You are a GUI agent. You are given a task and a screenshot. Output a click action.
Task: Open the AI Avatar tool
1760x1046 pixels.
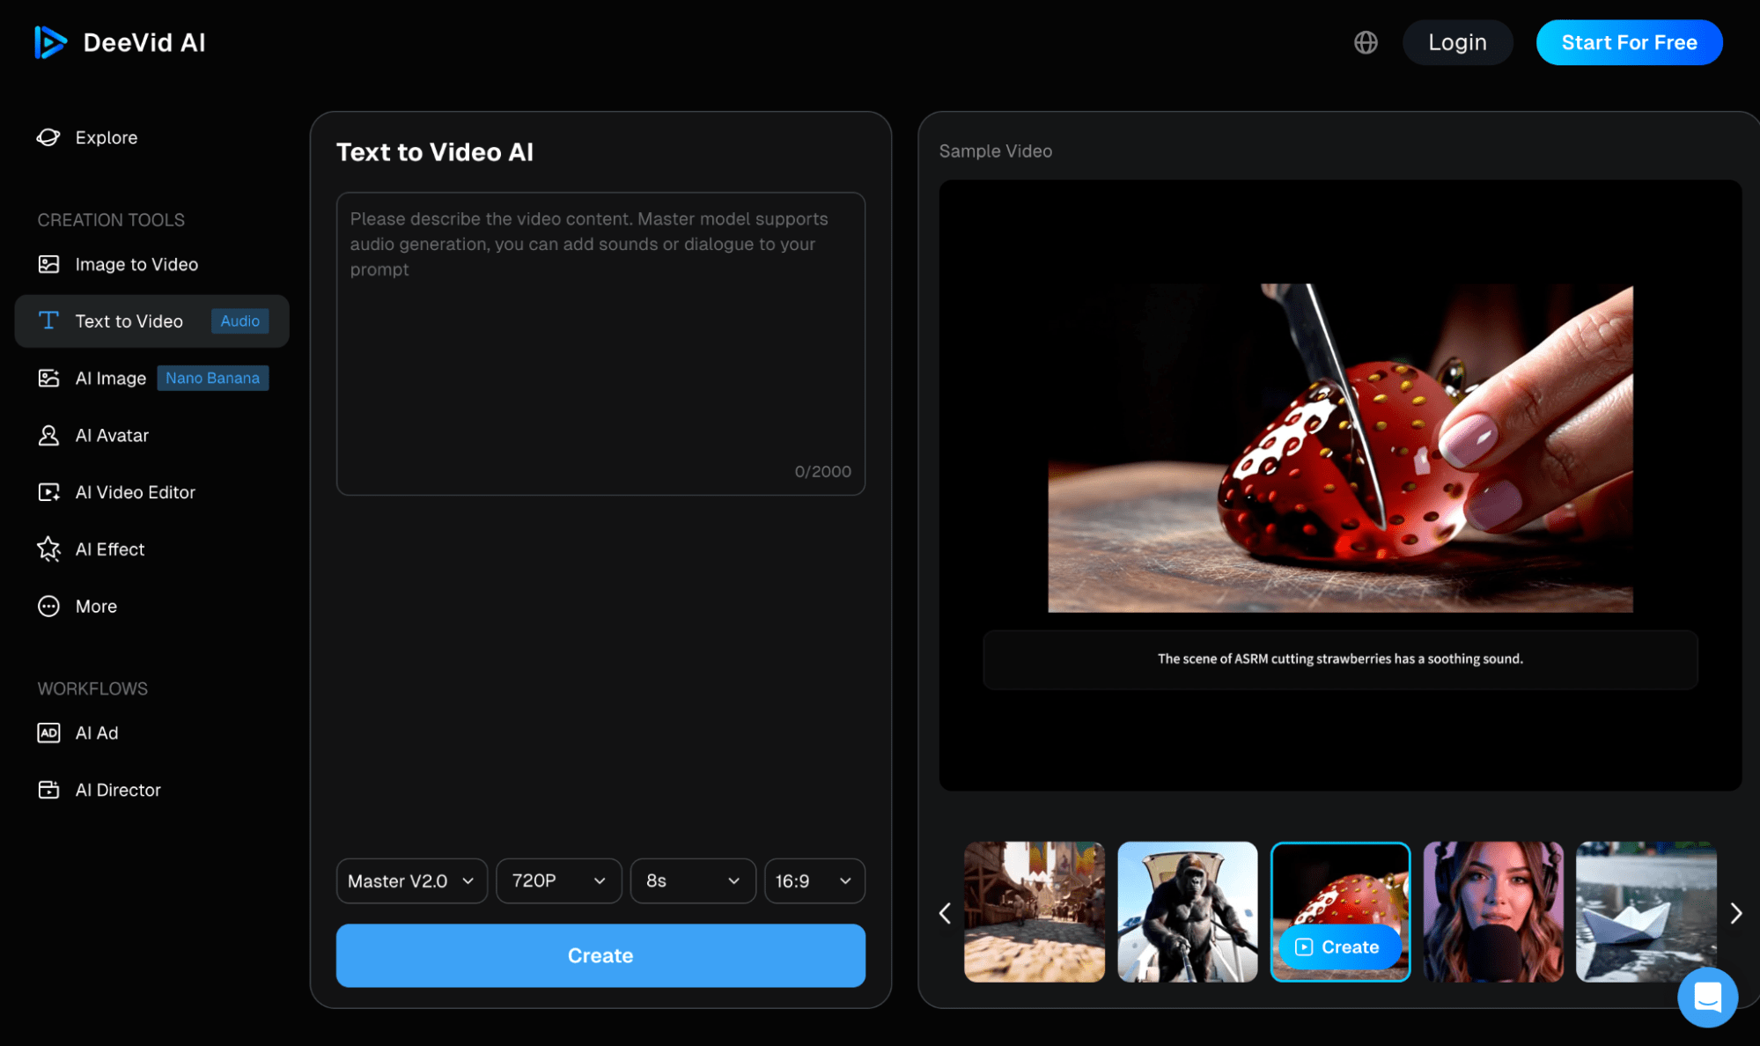112,435
